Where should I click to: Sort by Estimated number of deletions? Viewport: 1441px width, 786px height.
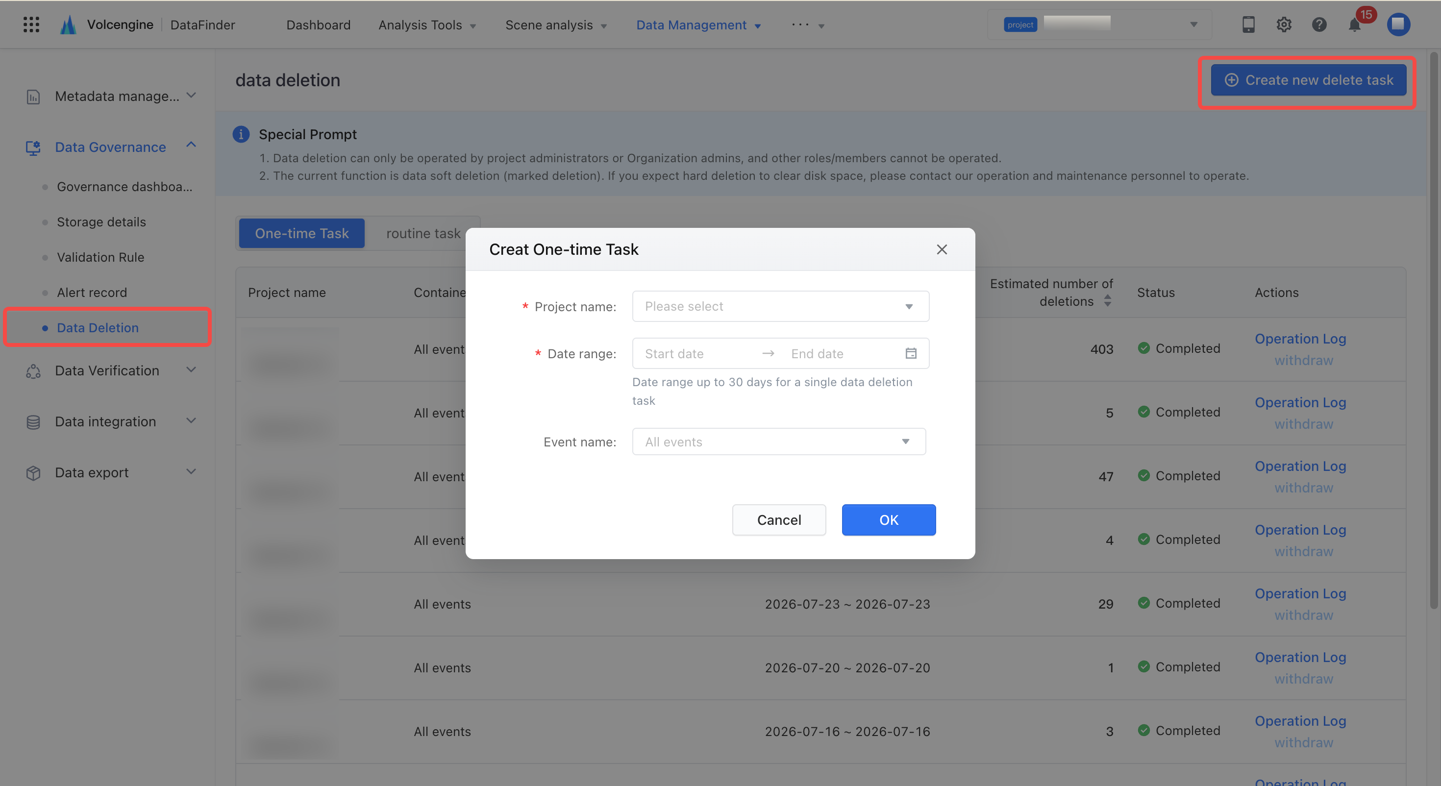(1107, 301)
